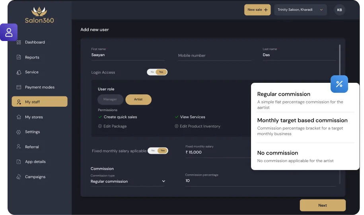Viewport: 364px width, 215px height.
Task: Click the blue percent commission icon
Action: [339, 84]
